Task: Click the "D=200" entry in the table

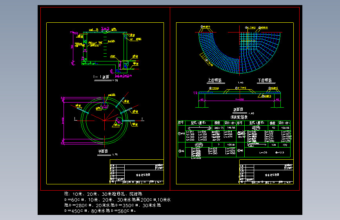Action: (269, 141)
